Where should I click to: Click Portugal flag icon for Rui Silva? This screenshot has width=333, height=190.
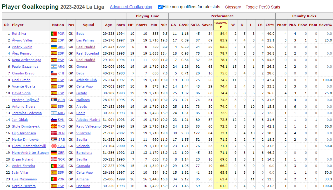coord(54,34)
